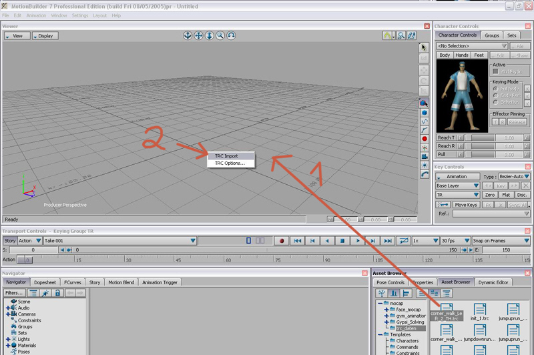Click the lock icon in Navigator toolbar

tap(57, 293)
